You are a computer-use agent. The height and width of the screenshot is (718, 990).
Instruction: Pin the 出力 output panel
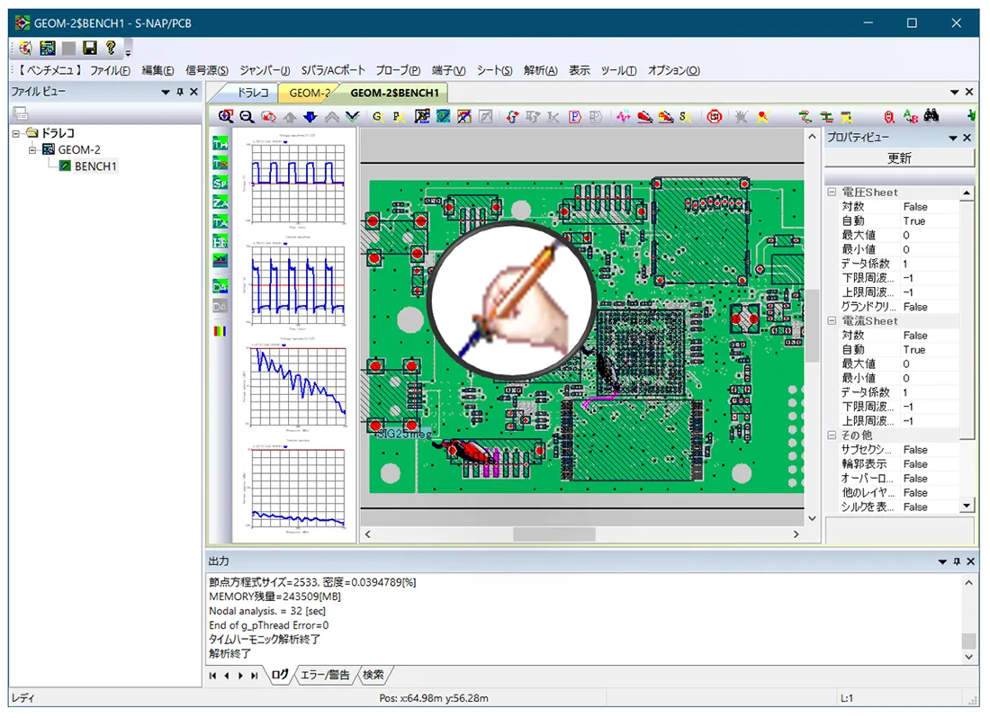pos(954,561)
